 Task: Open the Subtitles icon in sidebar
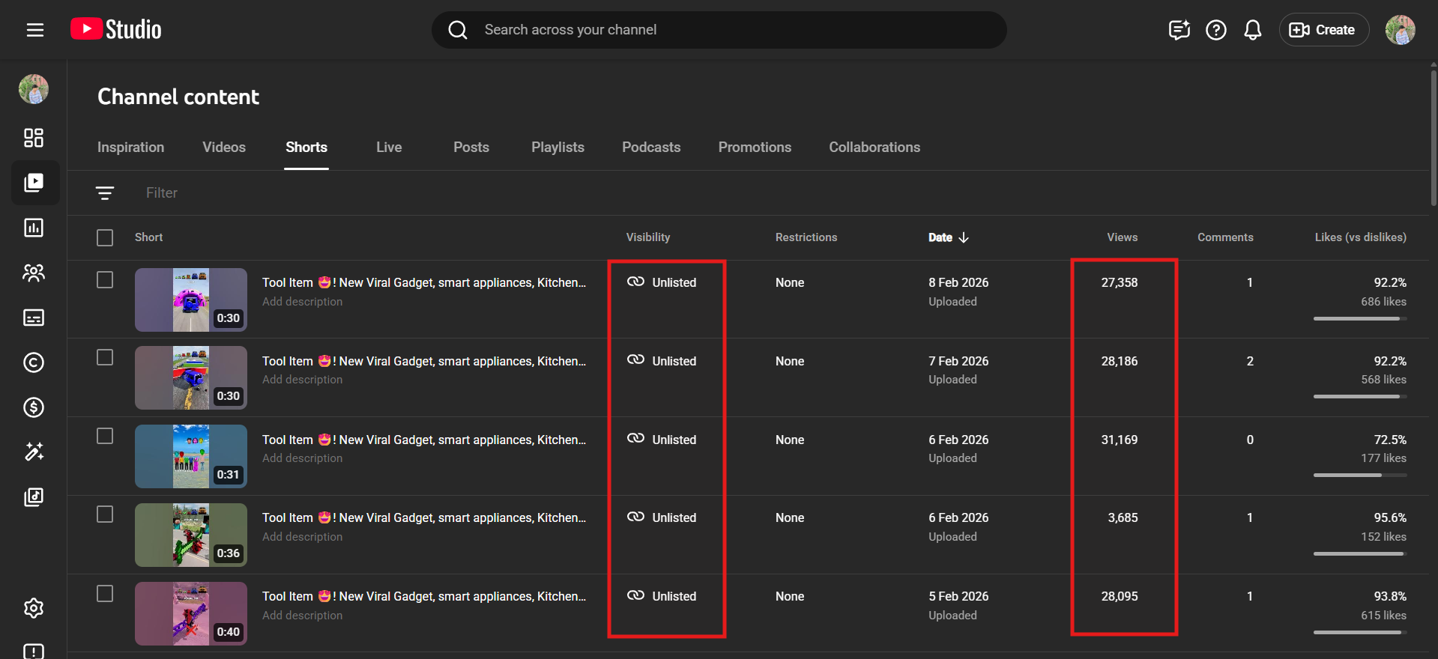pyautogui.click(x=34, y=318)
